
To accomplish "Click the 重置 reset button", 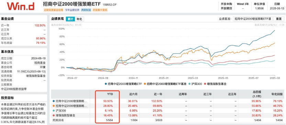I will pos(279,19).
